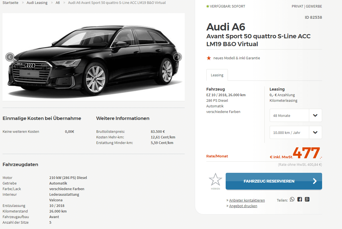
Task: Click the Kilometerstand value '26.000 km' in Fahrzeugdaten
Action: click(x=58, y=211)
